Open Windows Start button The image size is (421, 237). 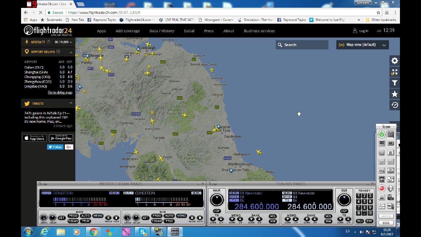click(x=28, y=232)
